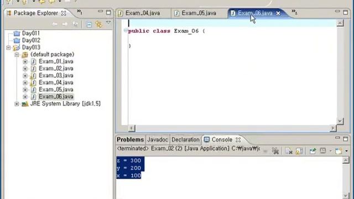
Task: Click Remove All Terminated Launches icon
Action: 275,151
